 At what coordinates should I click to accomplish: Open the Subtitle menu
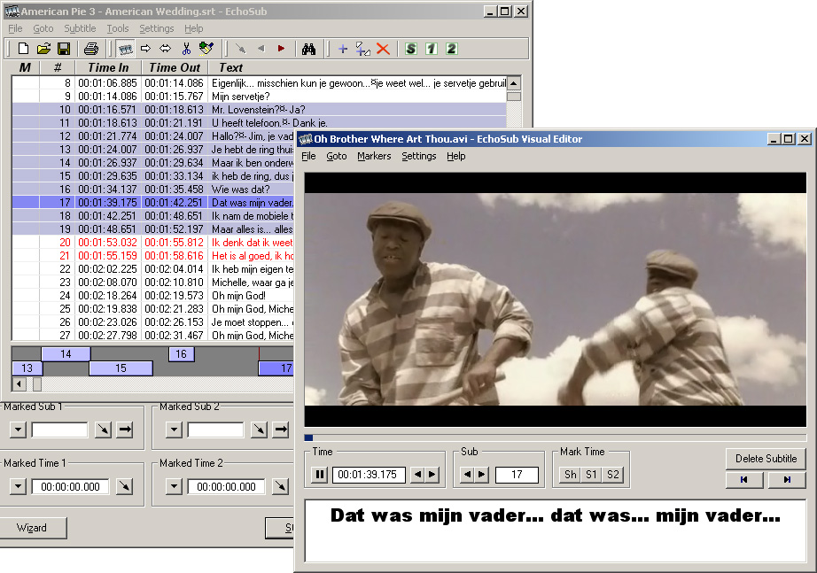81,28
